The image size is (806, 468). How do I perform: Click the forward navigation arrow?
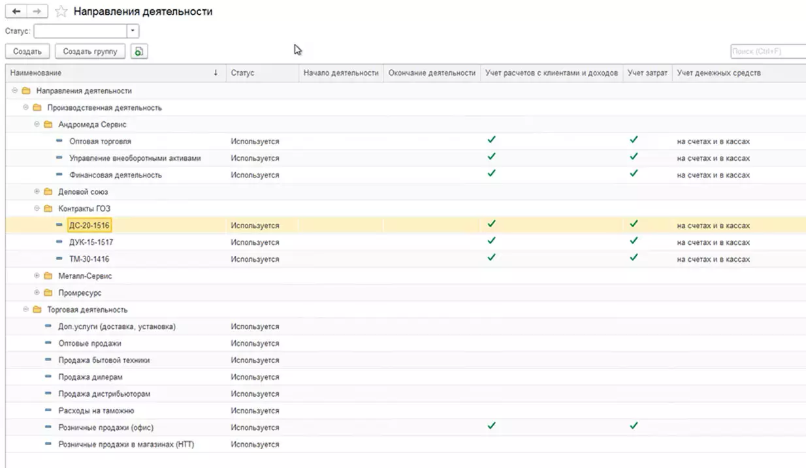[37, 12]
